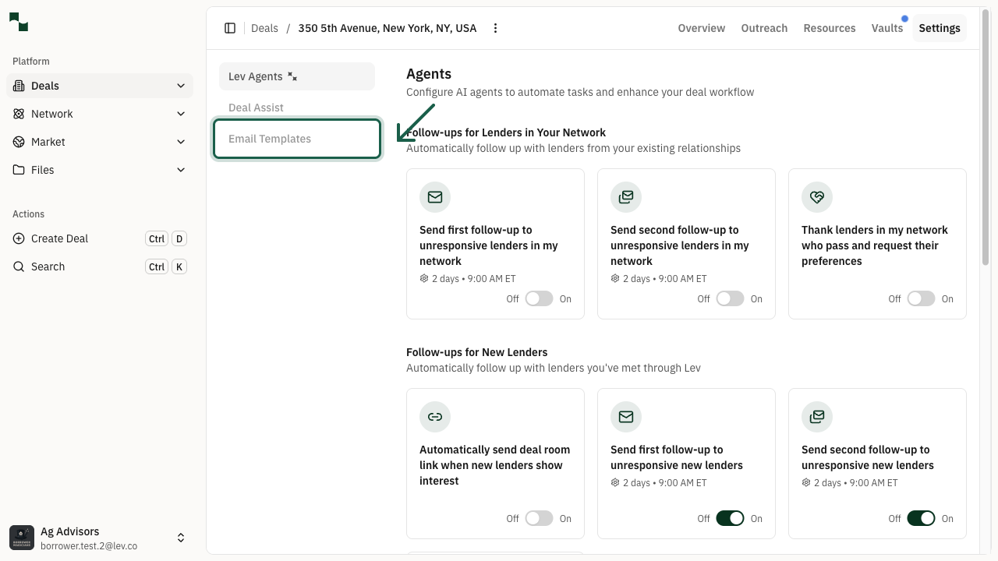Screen dimensions: 998x561
Task: Disable second follow-up to unresponsive new lenders
Action: point(921,518)
